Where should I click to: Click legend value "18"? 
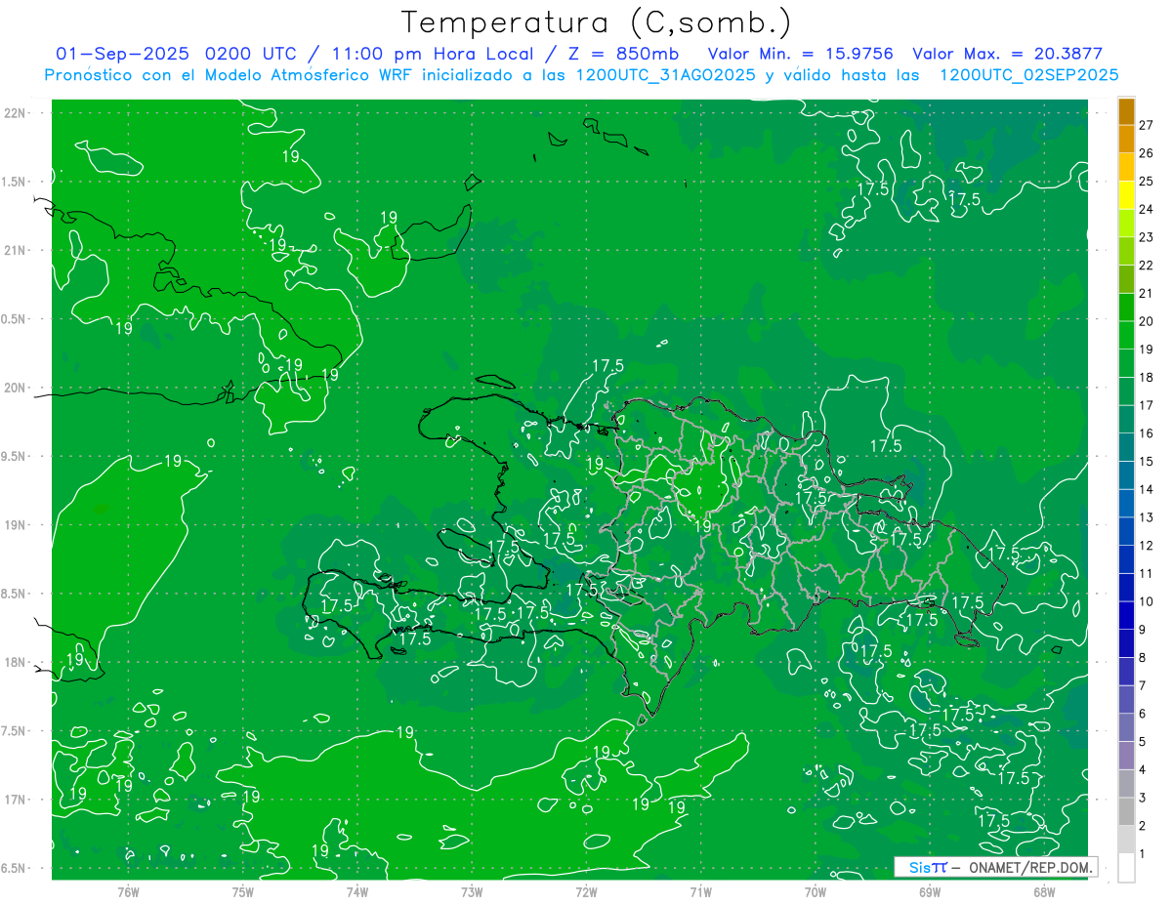point(1147,378)
